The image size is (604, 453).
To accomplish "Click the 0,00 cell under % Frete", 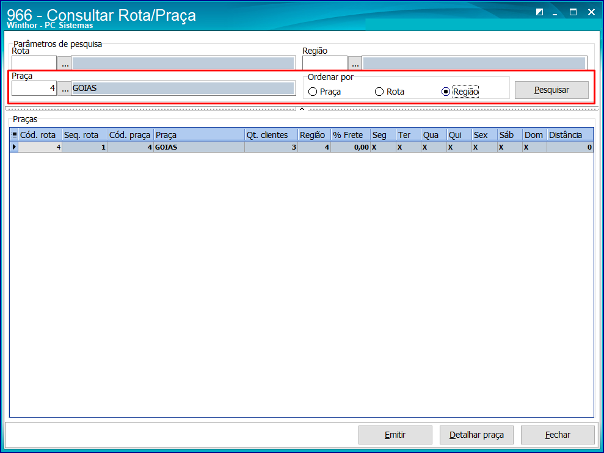I will point(351,147).
